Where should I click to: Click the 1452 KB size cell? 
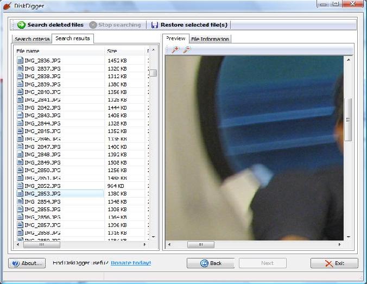117,61
